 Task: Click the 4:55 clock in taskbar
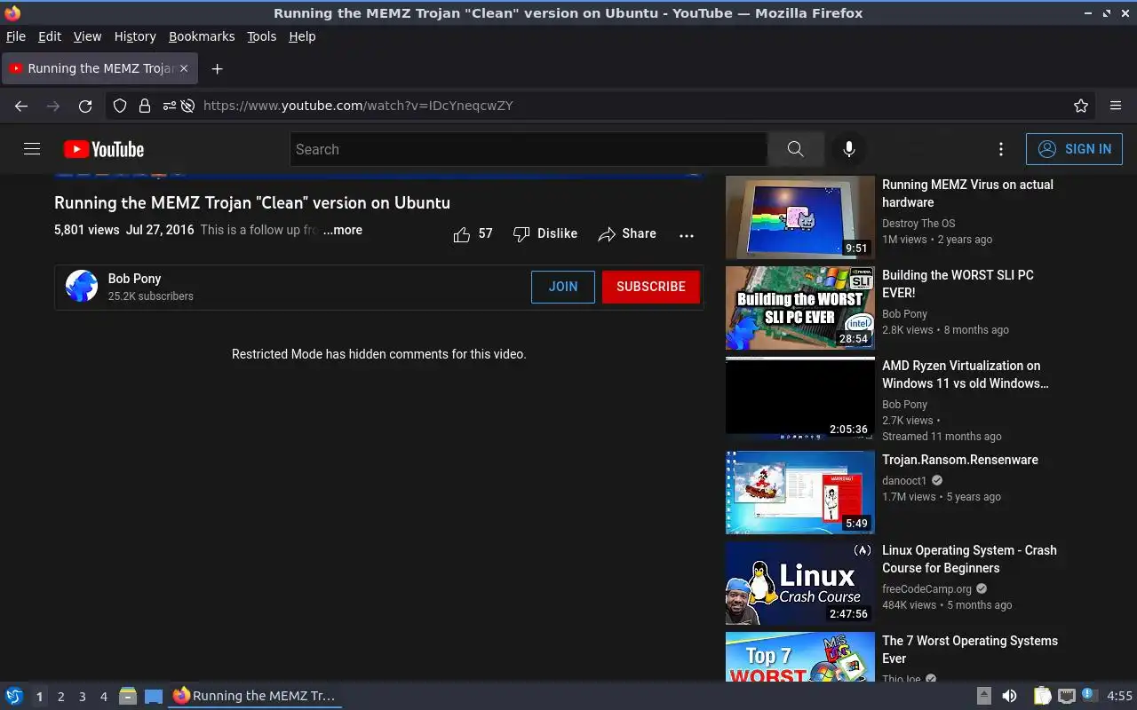[x=1119, y=696]
